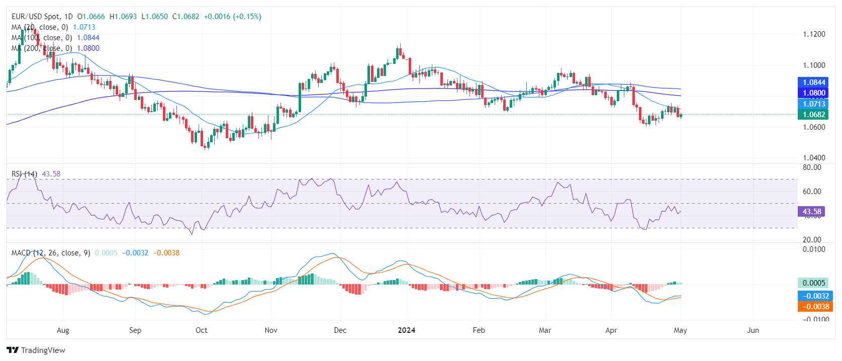Select the MACD (12, 26, close, 9) legend
Image resolution: width=842 pixels, height=361 pixels.
tap(51, 253)
